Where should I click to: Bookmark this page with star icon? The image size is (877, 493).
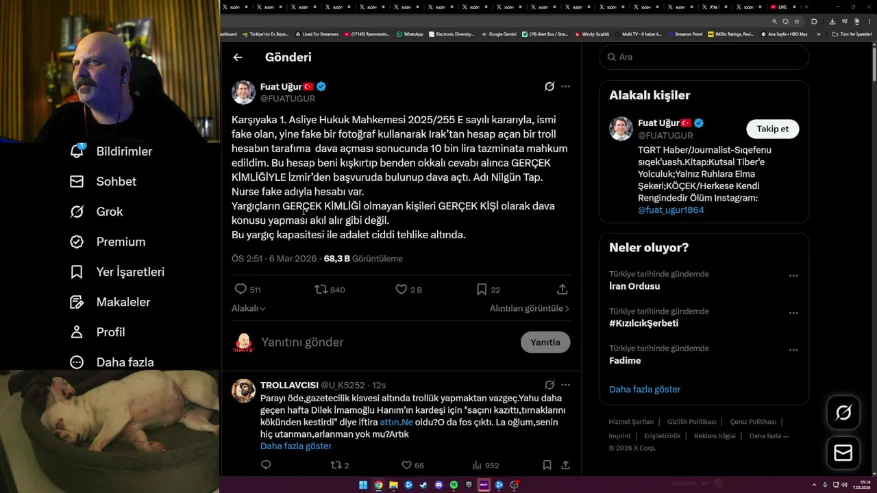click(797, 21)
